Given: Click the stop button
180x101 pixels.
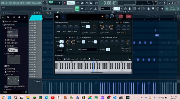Looking at the screenshot, I should tap(60, 3).
